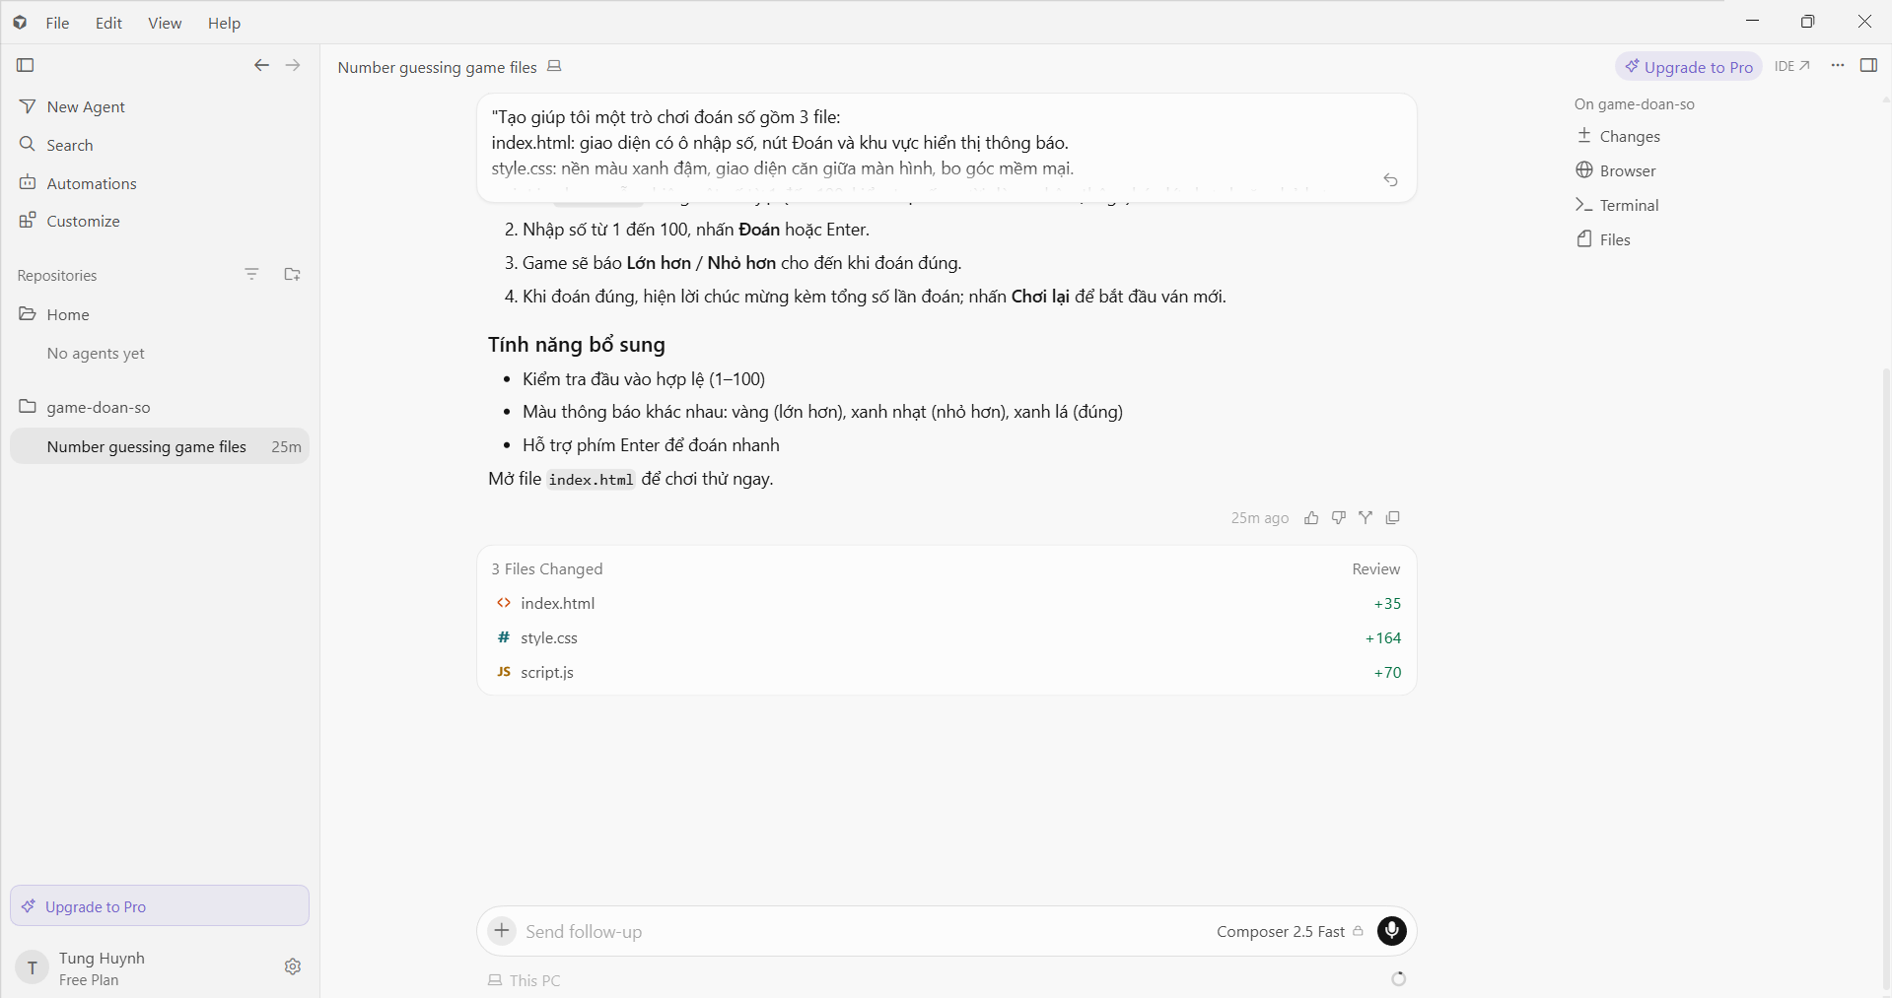Click the thumbs down feedback icon
Image resolution: width=1892 pixels, height=998 pixels.
pos(1338,518)
